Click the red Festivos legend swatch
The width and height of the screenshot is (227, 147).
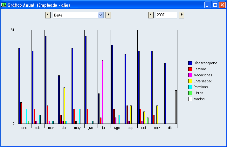pos(190,69)
